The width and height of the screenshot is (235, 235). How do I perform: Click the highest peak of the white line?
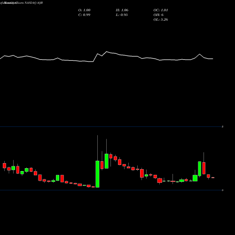[x=107, y=52]
